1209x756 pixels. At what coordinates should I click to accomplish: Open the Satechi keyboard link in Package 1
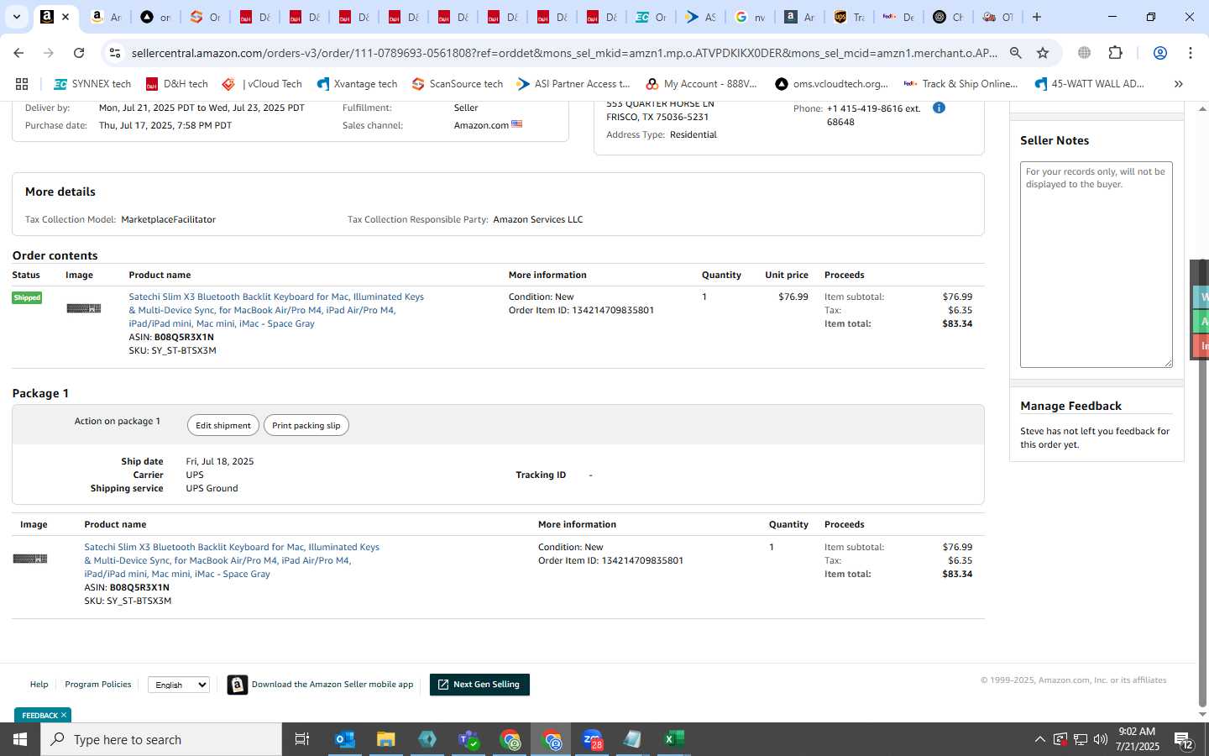pyautogui.click(x=232, y=560)
